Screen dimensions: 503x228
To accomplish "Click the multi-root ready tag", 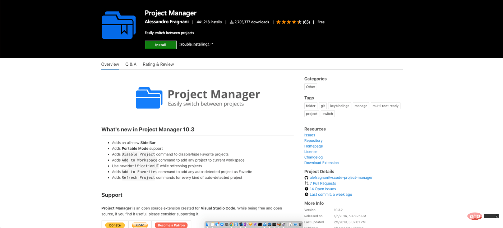I will tap(386, 106).
